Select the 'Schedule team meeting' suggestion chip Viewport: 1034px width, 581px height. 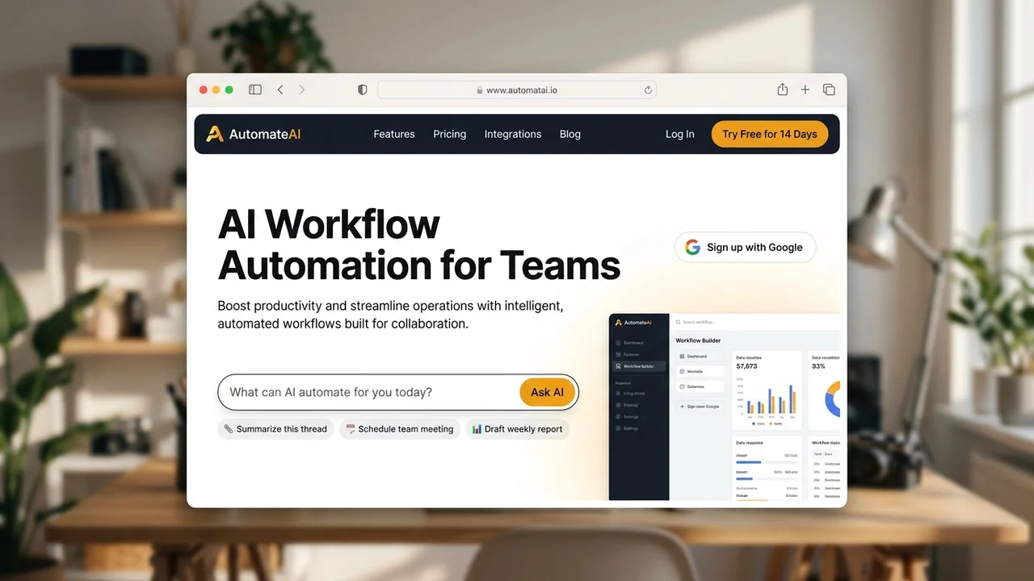pos(399,429)
